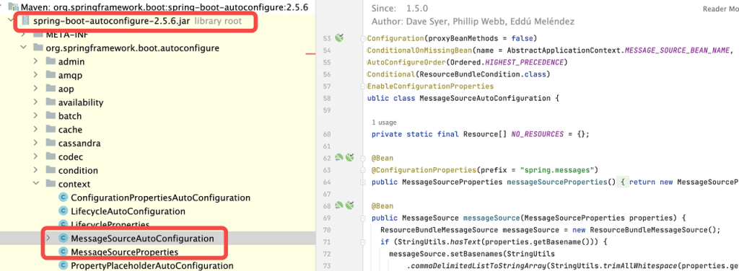Toggle fold marker at line 64

[x=362, y=182]
